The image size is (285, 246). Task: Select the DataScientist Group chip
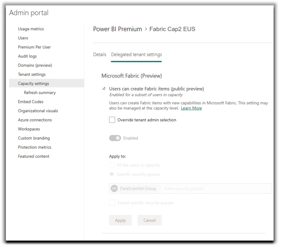[x=135, y=188]
